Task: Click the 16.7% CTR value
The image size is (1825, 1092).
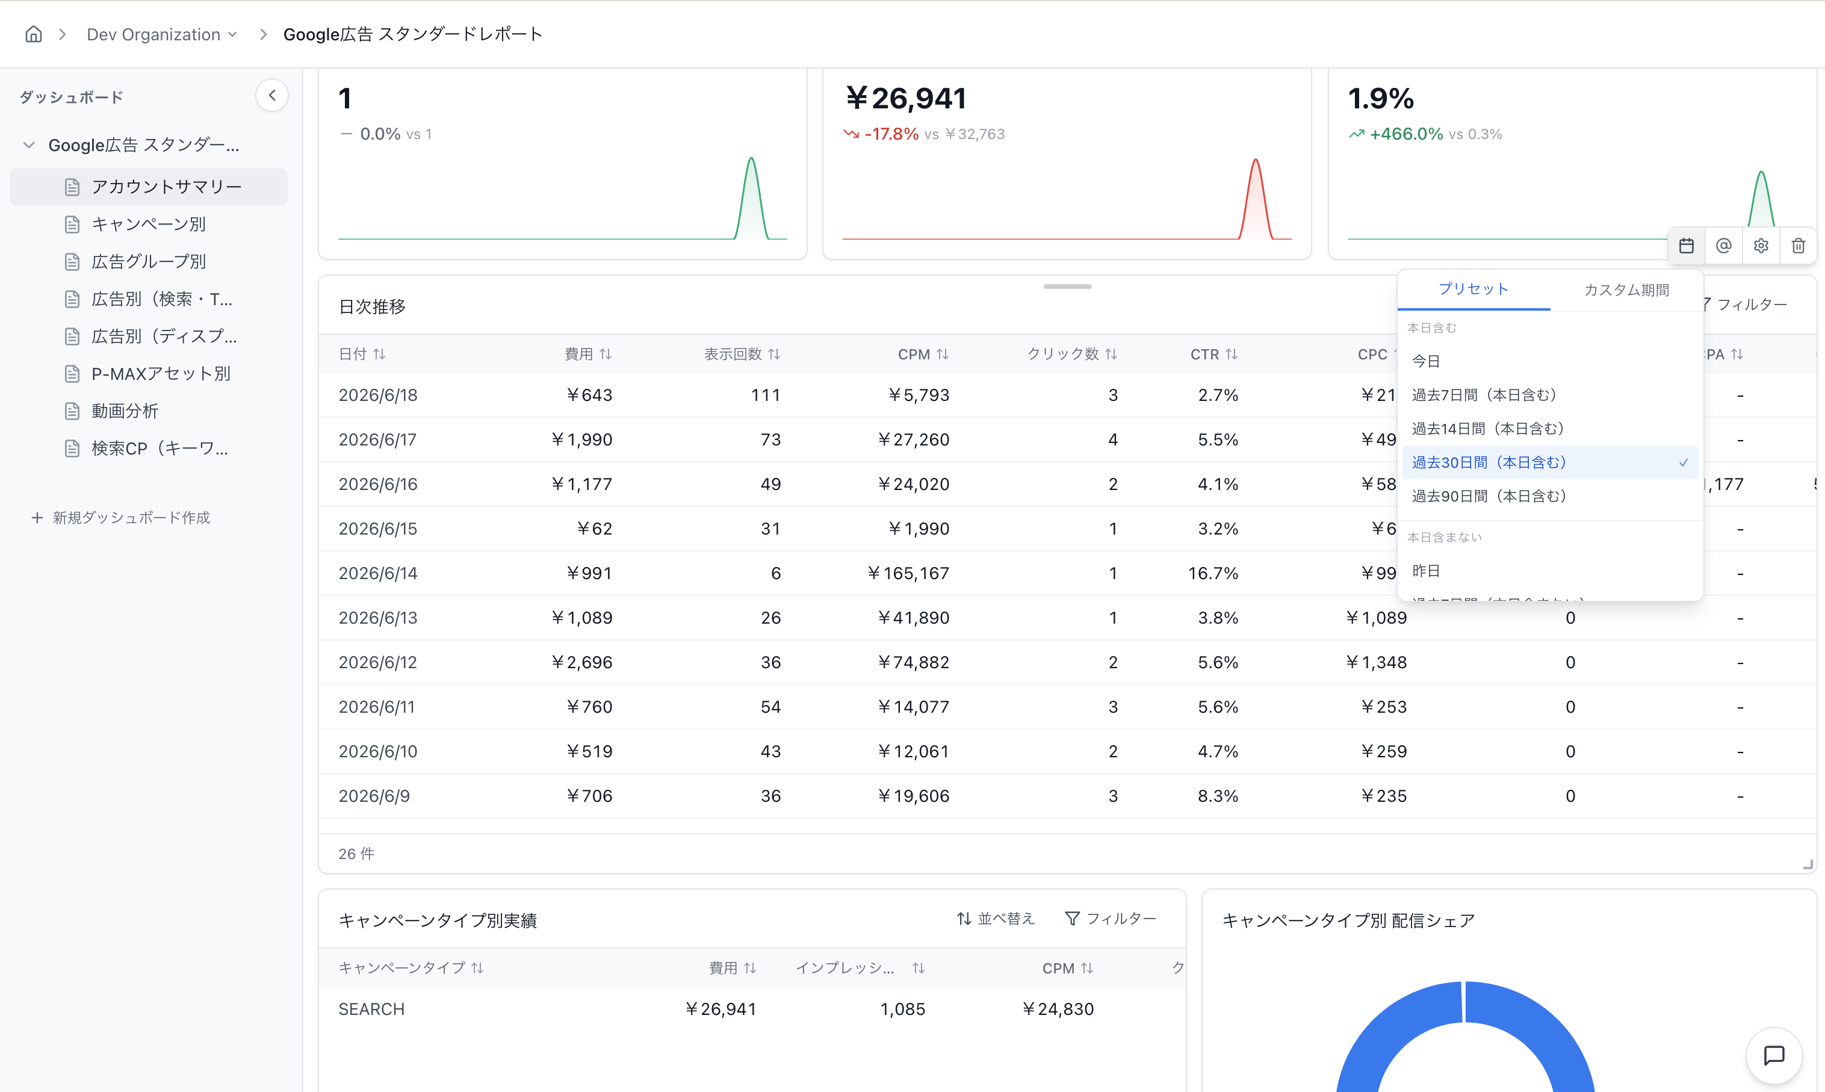Action: coord(1213,573)
